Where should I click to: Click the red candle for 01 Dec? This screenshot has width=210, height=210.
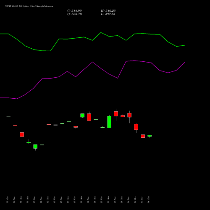point(129,115)
